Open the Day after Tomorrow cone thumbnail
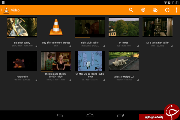The width and height of the screenshot is (180, 120). coord(56,27)
